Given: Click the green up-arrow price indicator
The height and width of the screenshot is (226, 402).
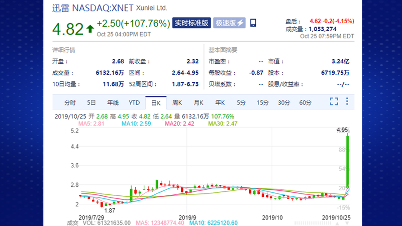Looking at the screenshot, I should (90, 29).
